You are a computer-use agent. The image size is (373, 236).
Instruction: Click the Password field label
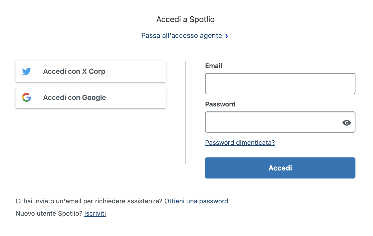click(220, 104)
